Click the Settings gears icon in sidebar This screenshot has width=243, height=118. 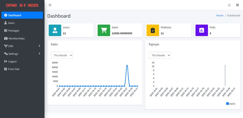[x=6, y=54]
